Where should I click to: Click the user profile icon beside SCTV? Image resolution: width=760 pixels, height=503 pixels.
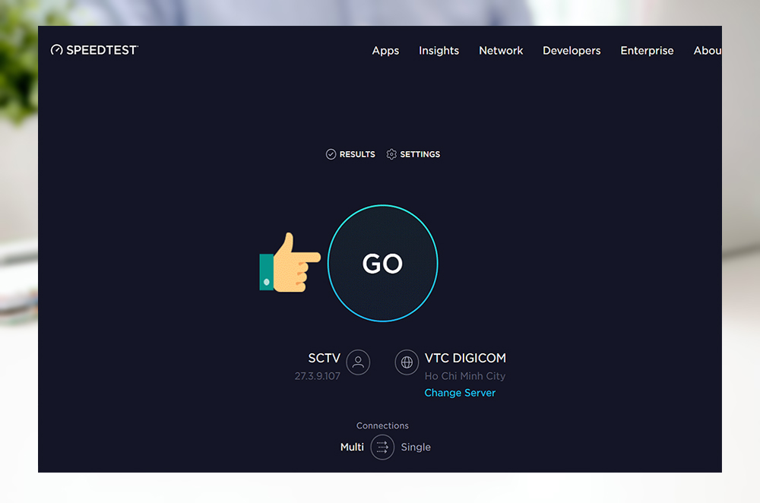pyautogui.click(x=358, y=362)
